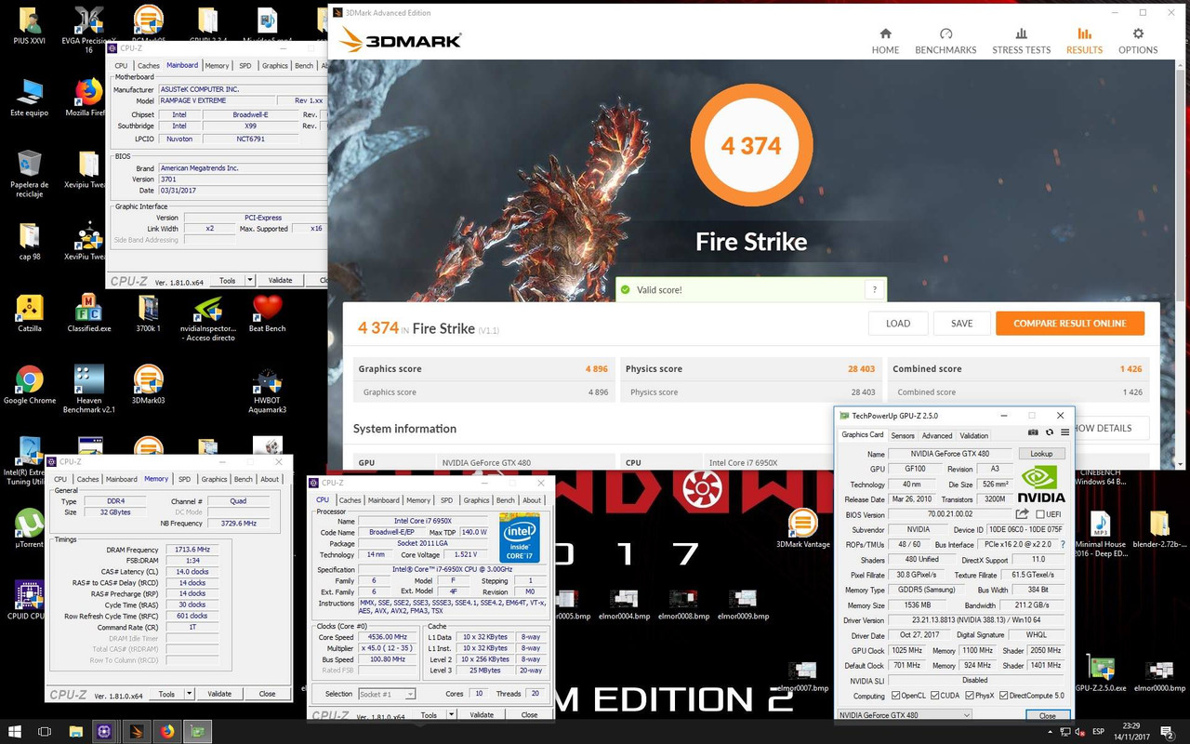
Task: Open GPU-Z hamburger menu
Action: pyautogui.click(x=1065, y=432)
